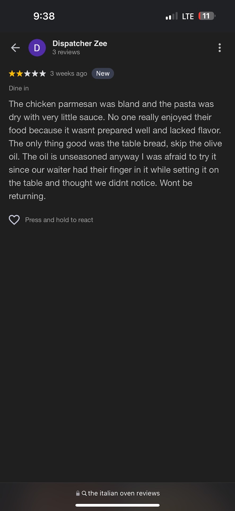Tap the 'Dine in' label
The image size is (235, 511).
click(x=19, y=88)
